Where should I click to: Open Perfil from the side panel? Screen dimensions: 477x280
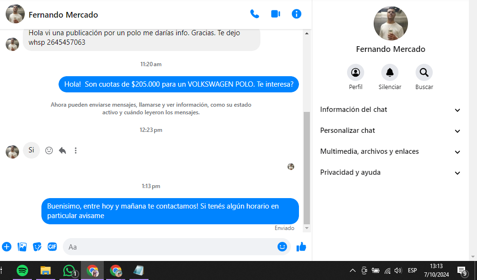tap(355, 72)
